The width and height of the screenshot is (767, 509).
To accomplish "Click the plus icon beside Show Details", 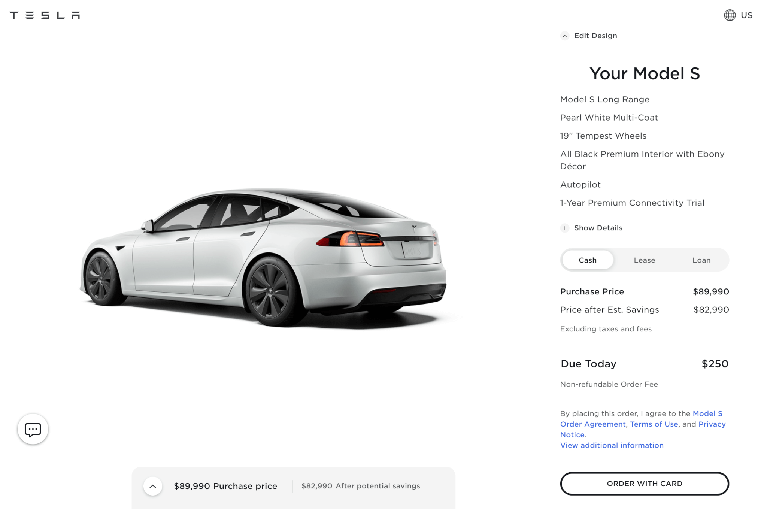I will [565, 228].
